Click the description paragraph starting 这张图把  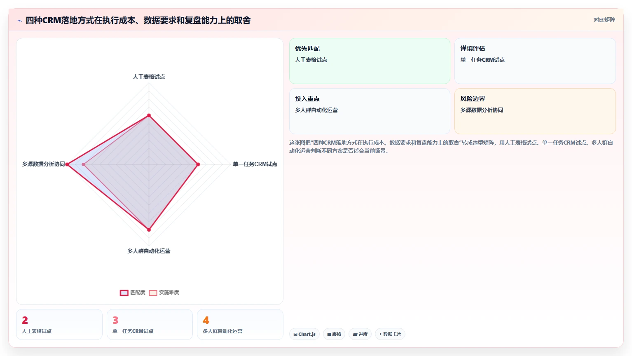point(452,147)
